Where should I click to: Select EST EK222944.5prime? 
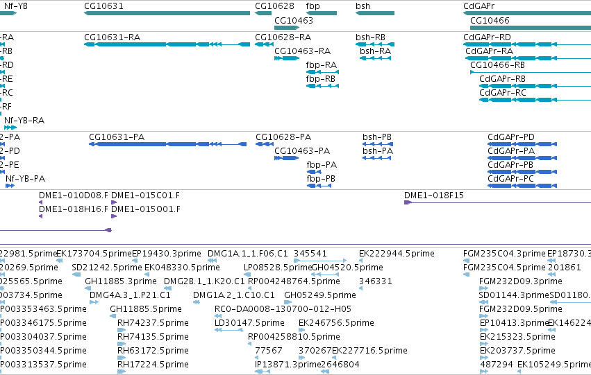(x=360, y=261)
